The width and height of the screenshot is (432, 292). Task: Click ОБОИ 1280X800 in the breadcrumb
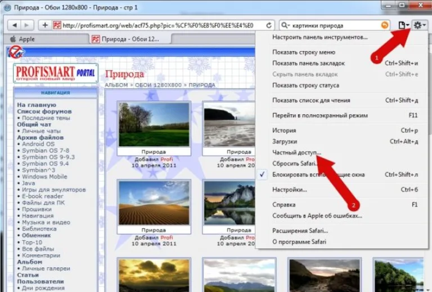158,85
